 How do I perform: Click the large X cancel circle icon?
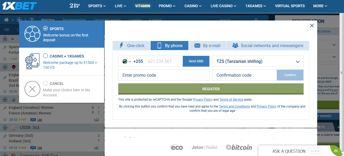(x=32, y=89)
